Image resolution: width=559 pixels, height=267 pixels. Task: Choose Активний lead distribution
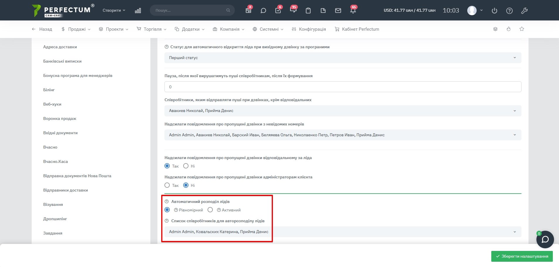click(x=210, y=210)
